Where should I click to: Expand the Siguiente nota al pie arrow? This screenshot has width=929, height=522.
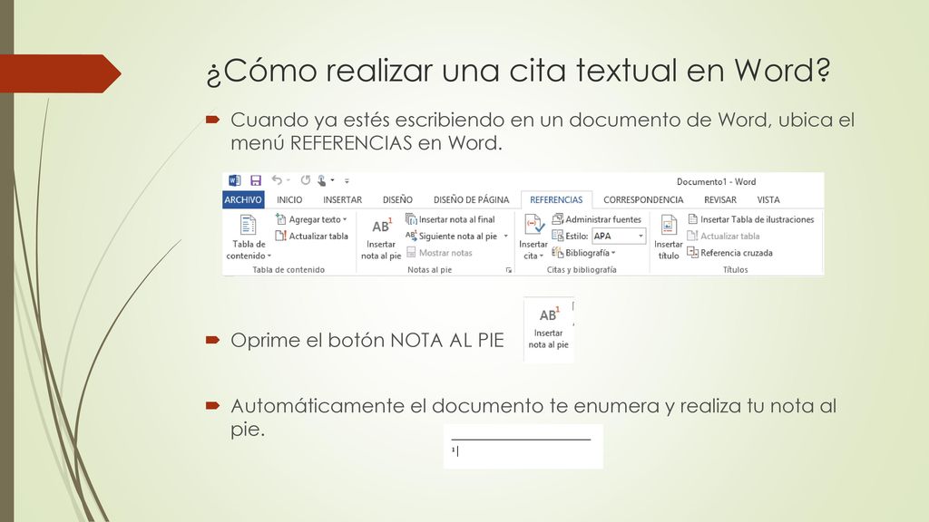click(506, 237)
